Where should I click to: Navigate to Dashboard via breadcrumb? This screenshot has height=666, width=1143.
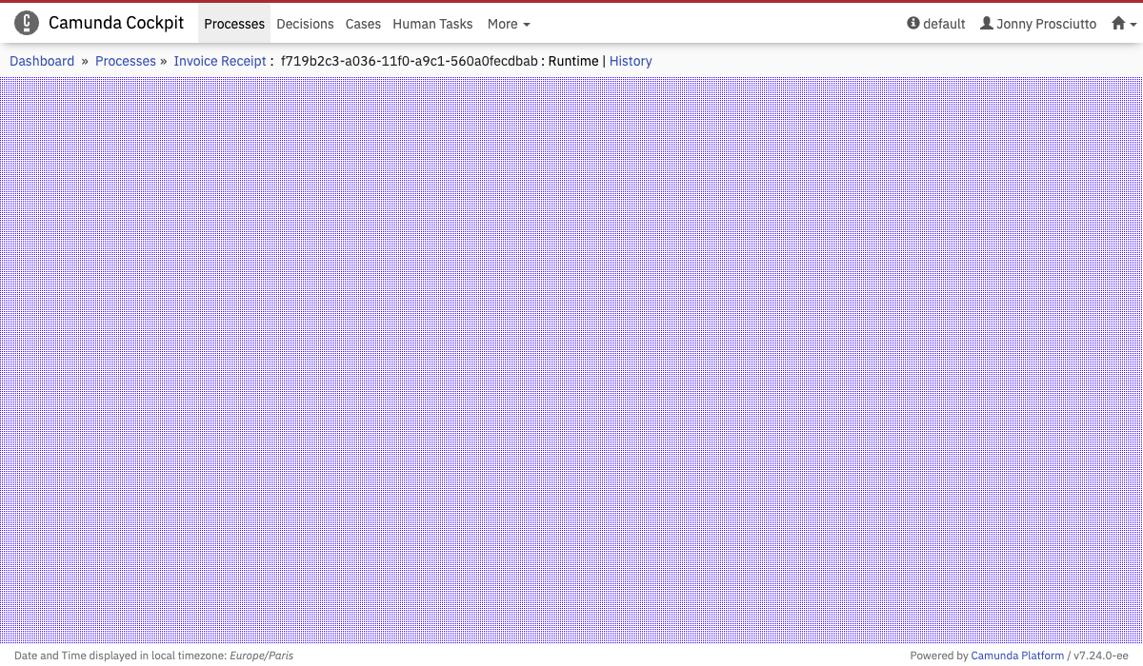tap(42, 61)
